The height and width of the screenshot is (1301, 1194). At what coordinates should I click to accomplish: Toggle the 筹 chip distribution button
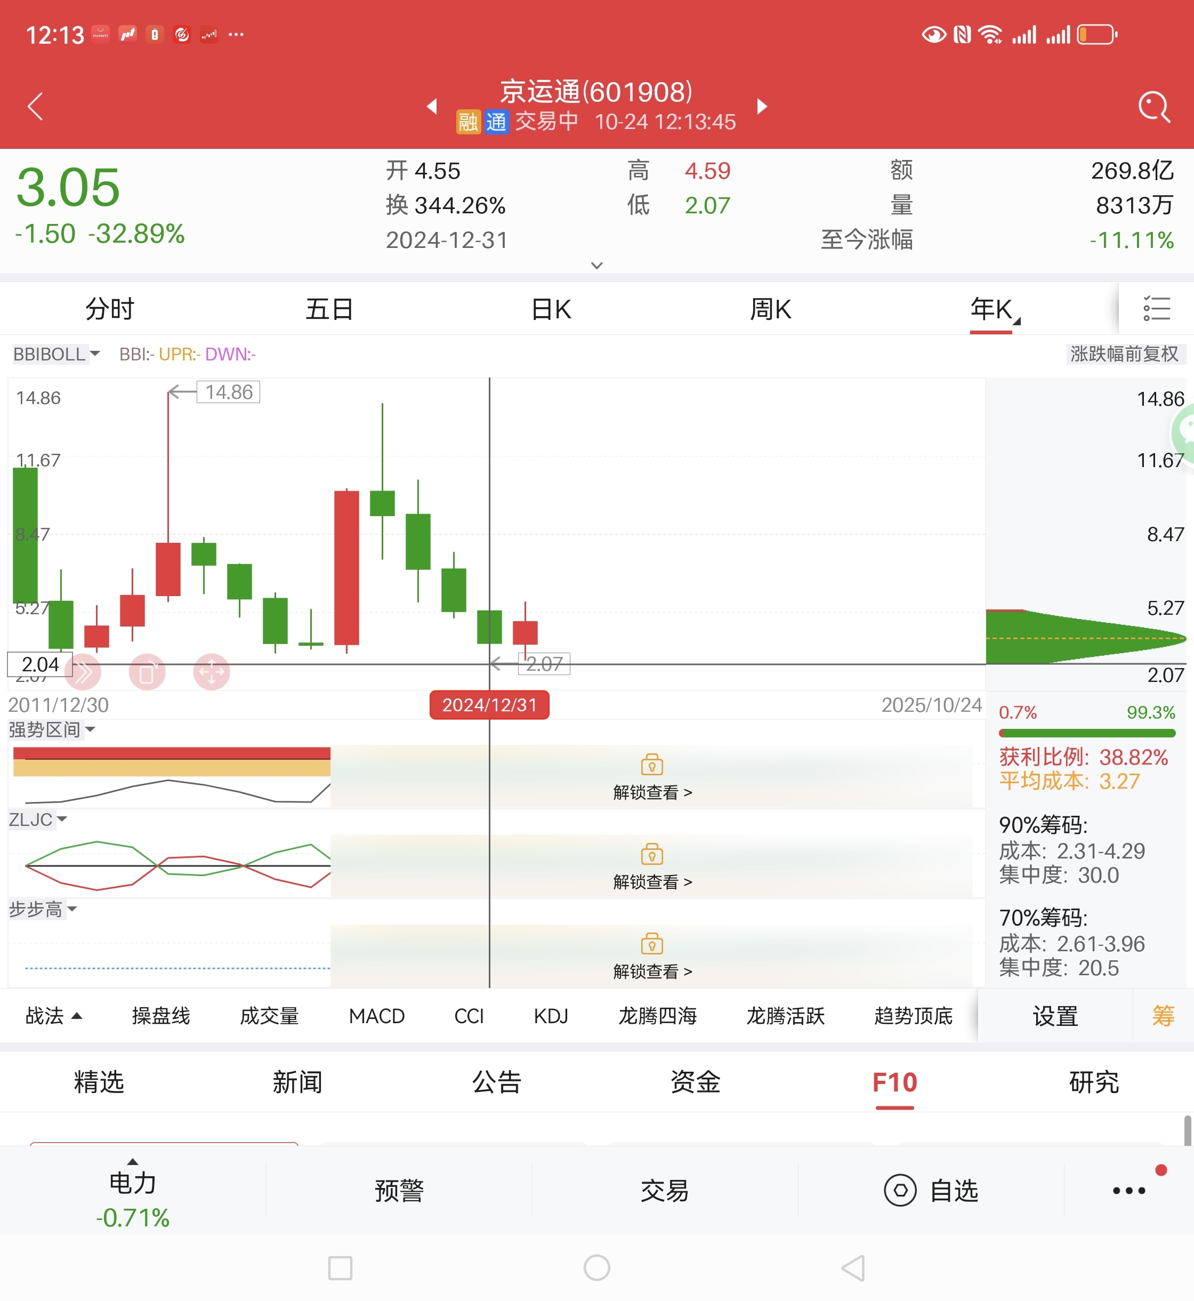pos(1163,1015)
